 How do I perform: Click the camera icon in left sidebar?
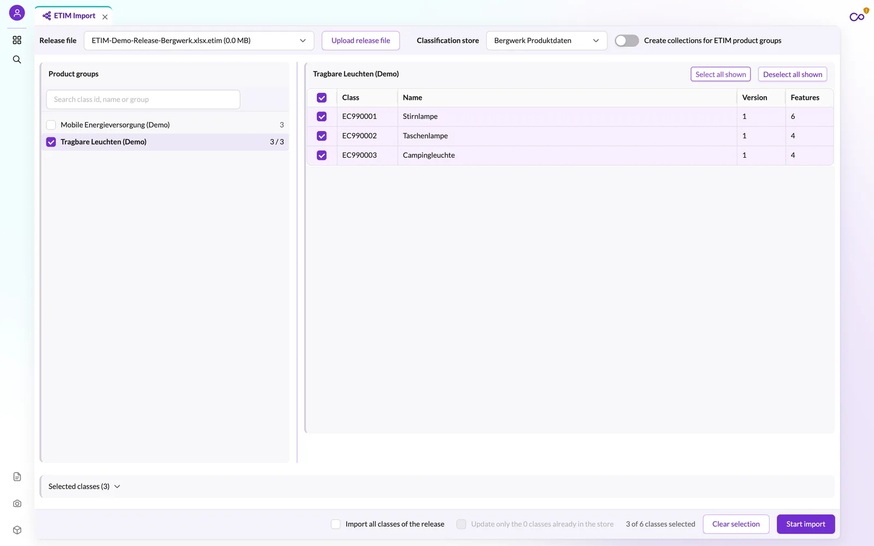[x=17, y=503]
